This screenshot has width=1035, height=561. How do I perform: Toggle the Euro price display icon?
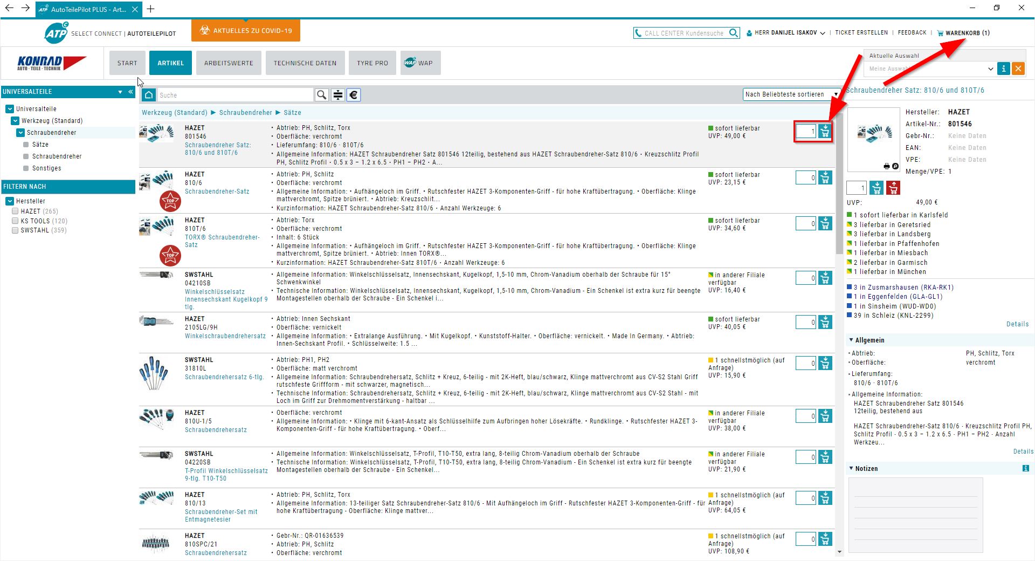point(354,95)
